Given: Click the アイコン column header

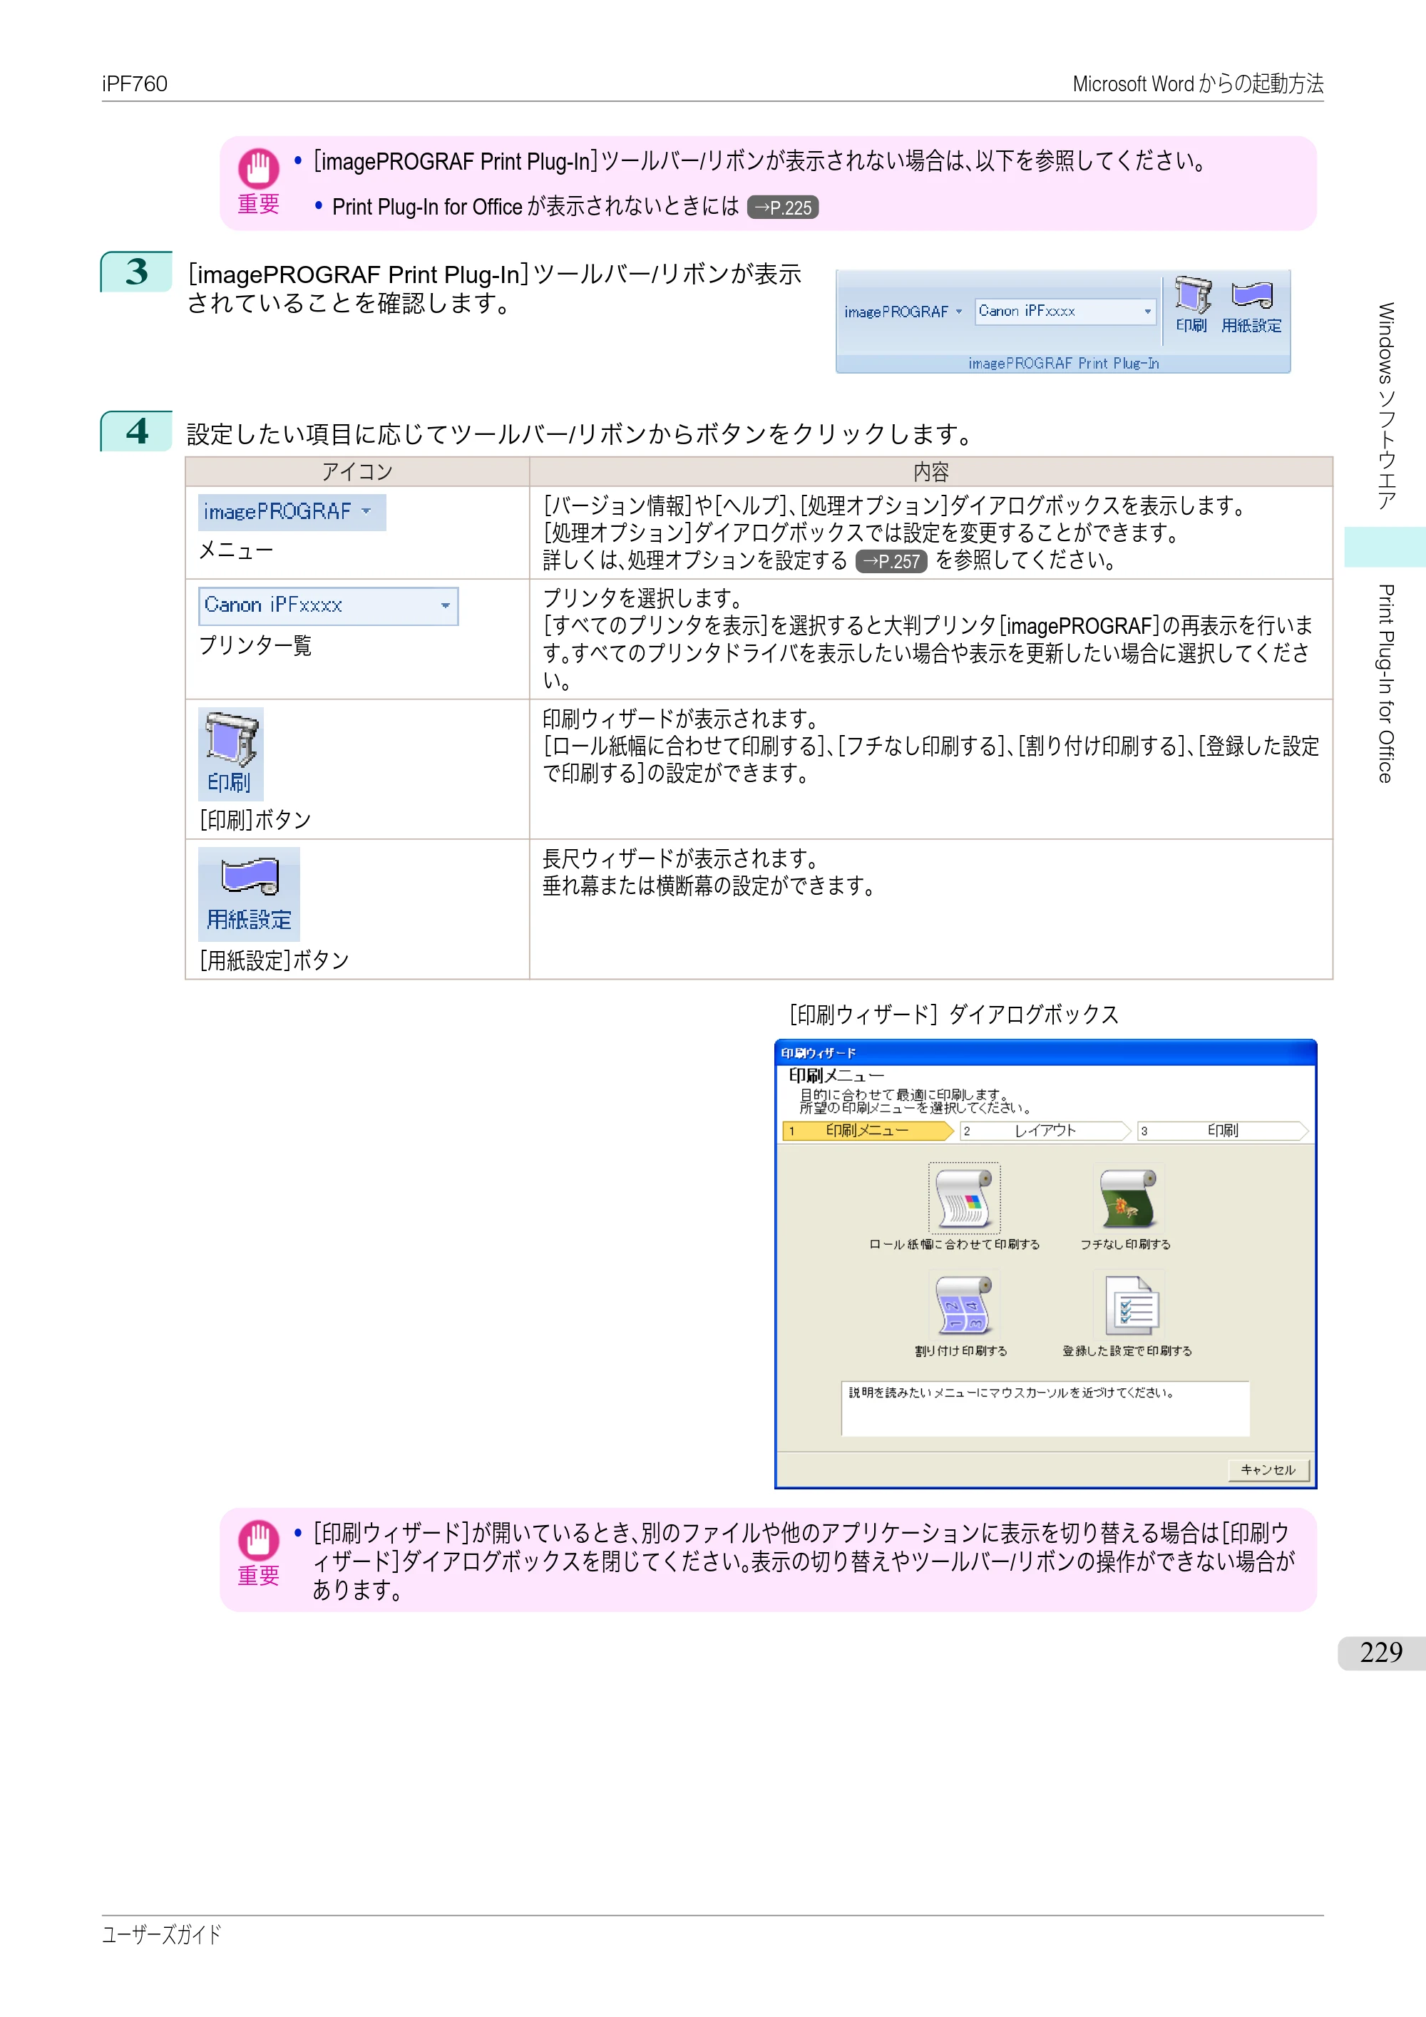Looking at the screenshot, I should click(x=356, y=472).
